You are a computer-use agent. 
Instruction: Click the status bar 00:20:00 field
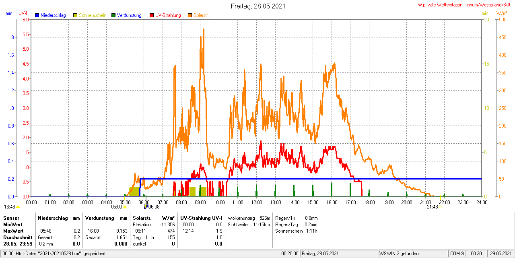point(290,254)
